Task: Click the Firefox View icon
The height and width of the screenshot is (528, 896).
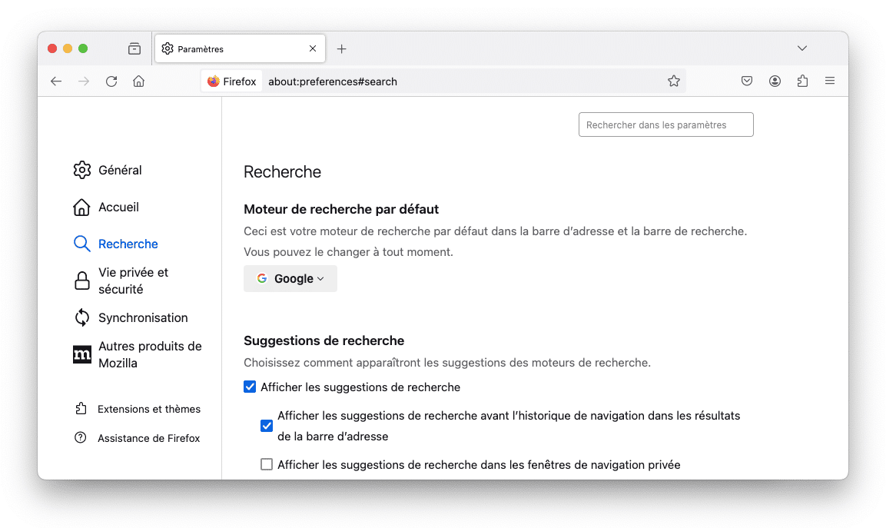Action: tap(134, 48)
